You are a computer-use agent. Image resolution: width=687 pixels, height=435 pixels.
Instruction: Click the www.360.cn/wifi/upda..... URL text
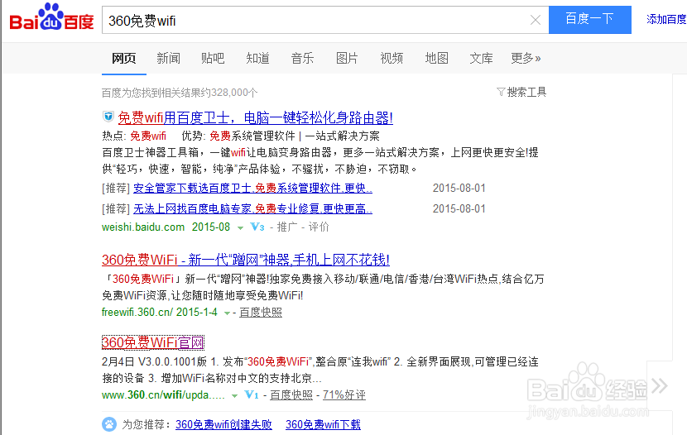pos(163,394)
